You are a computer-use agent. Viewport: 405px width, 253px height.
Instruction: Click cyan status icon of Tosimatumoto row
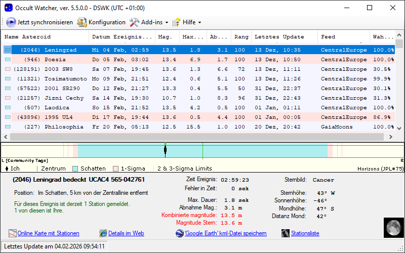[8, 79]
